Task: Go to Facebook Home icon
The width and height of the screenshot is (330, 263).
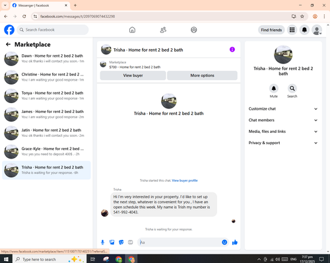Action: click(132, 30)
